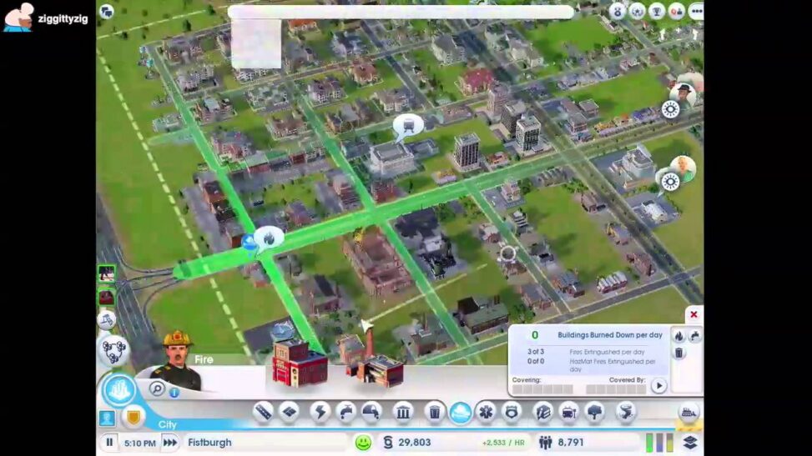Click the City label tab
The height and width of the screenshot is (456, 812).
(167, 424)
